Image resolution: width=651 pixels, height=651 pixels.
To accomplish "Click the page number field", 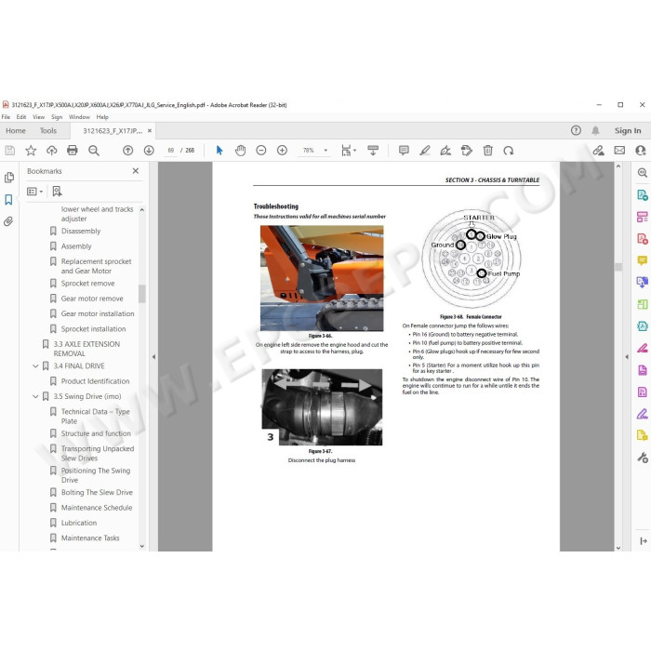I will [x=170, y=151].
